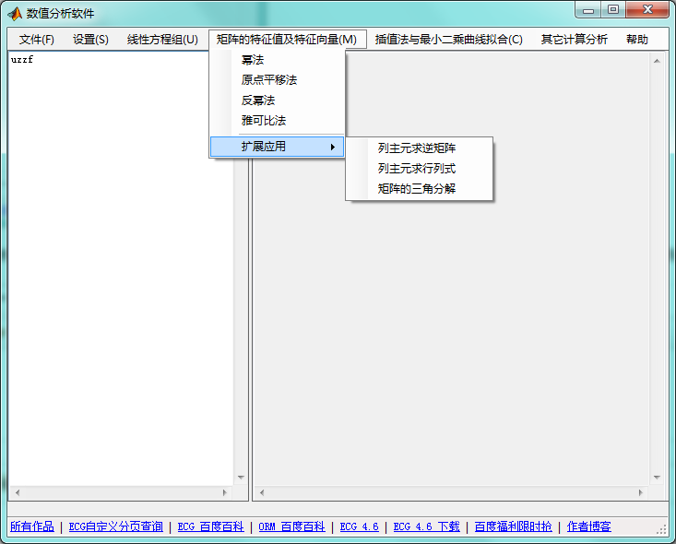Open the 设置(S) menu
Image resolution: width=676 pixels, height=544 pixels.
tap(90, 40)
